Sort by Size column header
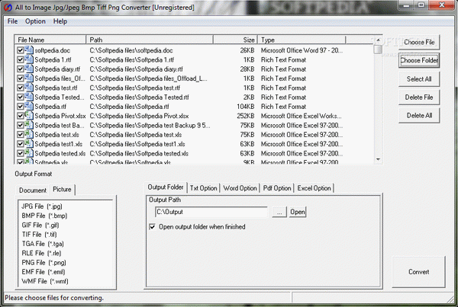Image resolution: width=458 pixels, height=307 pixels. (235, 40)
